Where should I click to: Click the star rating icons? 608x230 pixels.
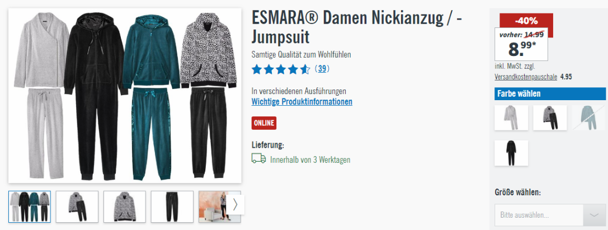pyautogui.click(x=281, y=69)
